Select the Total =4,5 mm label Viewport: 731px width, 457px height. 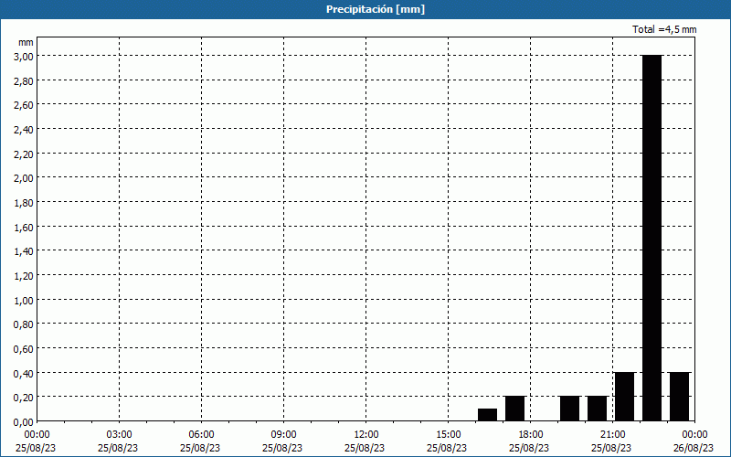pos(664,29)
